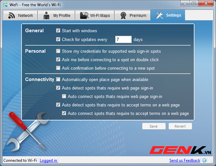Click the Network signal waves icon
The width and height of the screenshot is (216, 166).
pyautogui.click(x=11, y=16)
